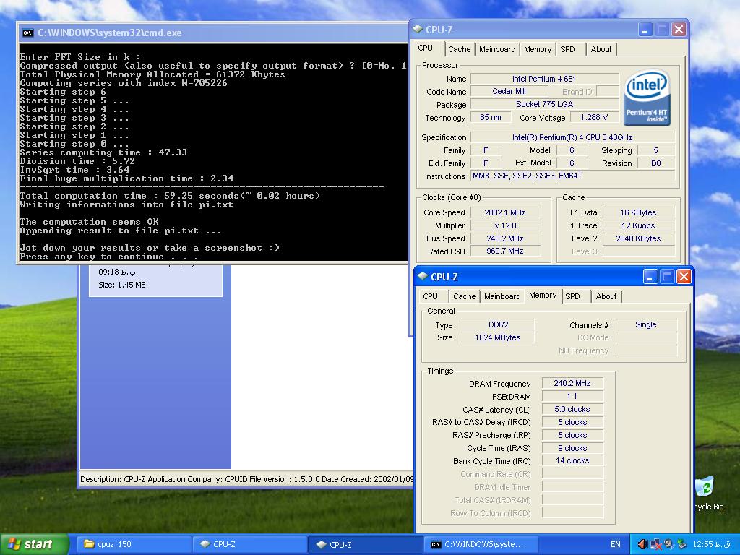Click the 'x 12.0' multiplier value
Image resolution: width=740 pixels, height=555 pixels.
click(505, 225)
